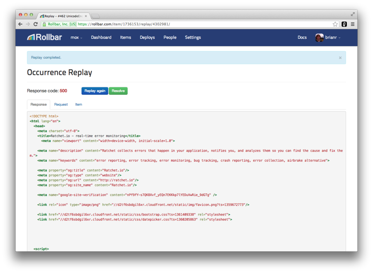Click the 500 response code value
Image resolution: width=373 pixels, height=273 pixels.
pyautogui.click(x=63, y=91)
